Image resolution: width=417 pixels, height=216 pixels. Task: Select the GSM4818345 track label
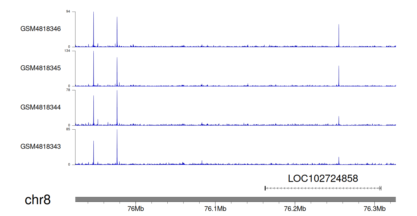(41, 68)
